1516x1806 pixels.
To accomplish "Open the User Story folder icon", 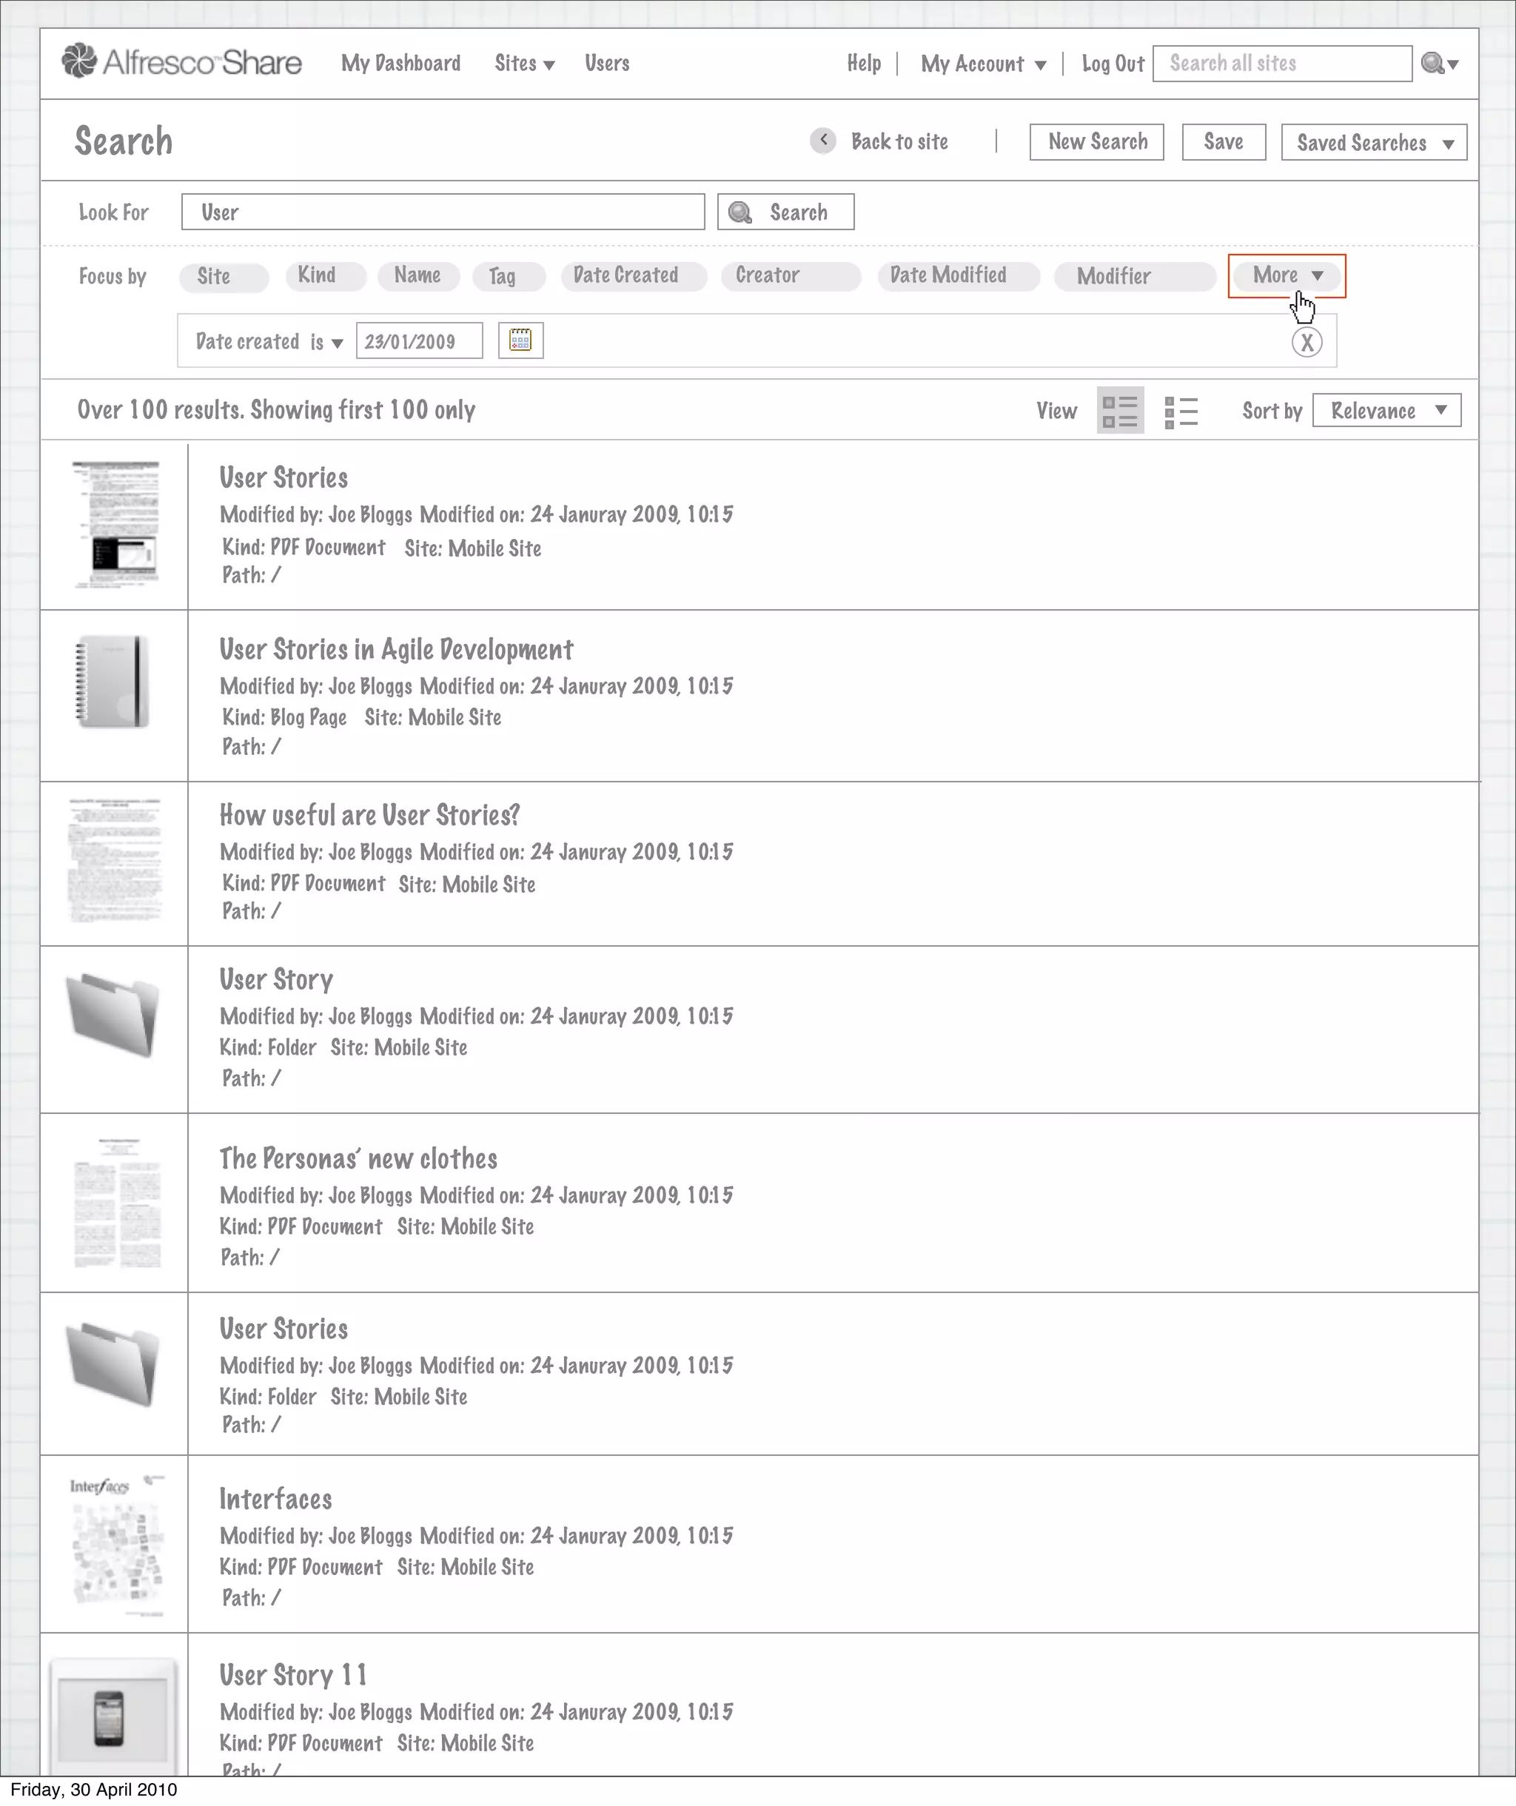I will pyautogui.click(x=113, y=1015).
